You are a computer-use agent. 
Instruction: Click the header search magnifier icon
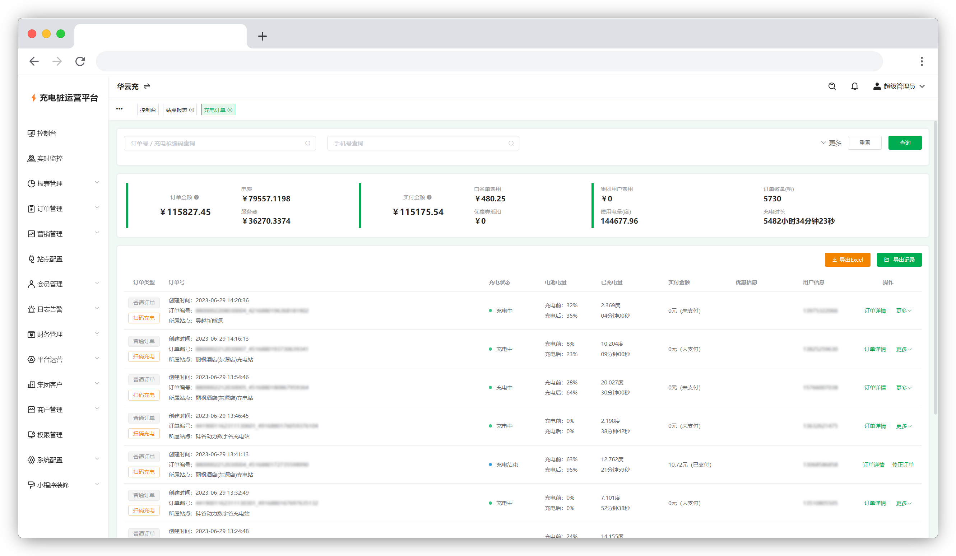tap(832, 87)
